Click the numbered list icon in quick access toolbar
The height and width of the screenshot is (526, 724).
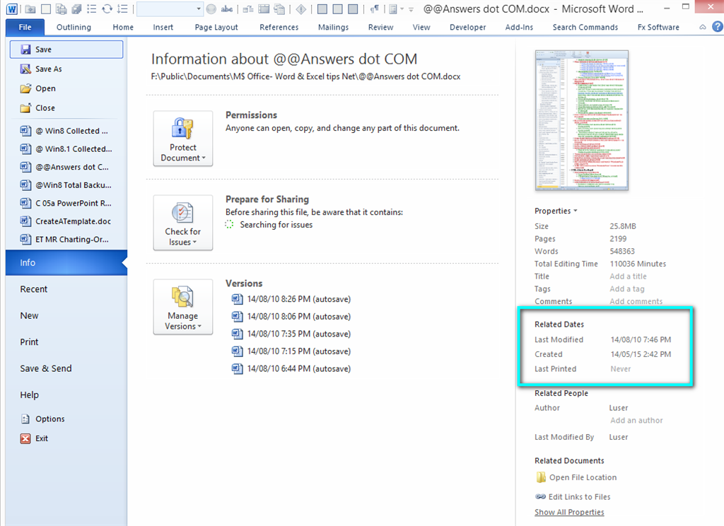[122, 8]
